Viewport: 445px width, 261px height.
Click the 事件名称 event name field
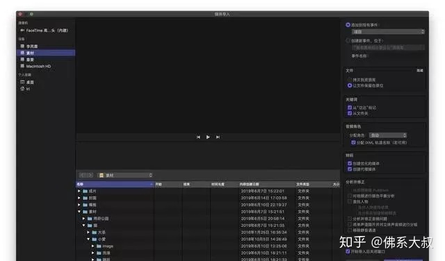coord(397,56)
